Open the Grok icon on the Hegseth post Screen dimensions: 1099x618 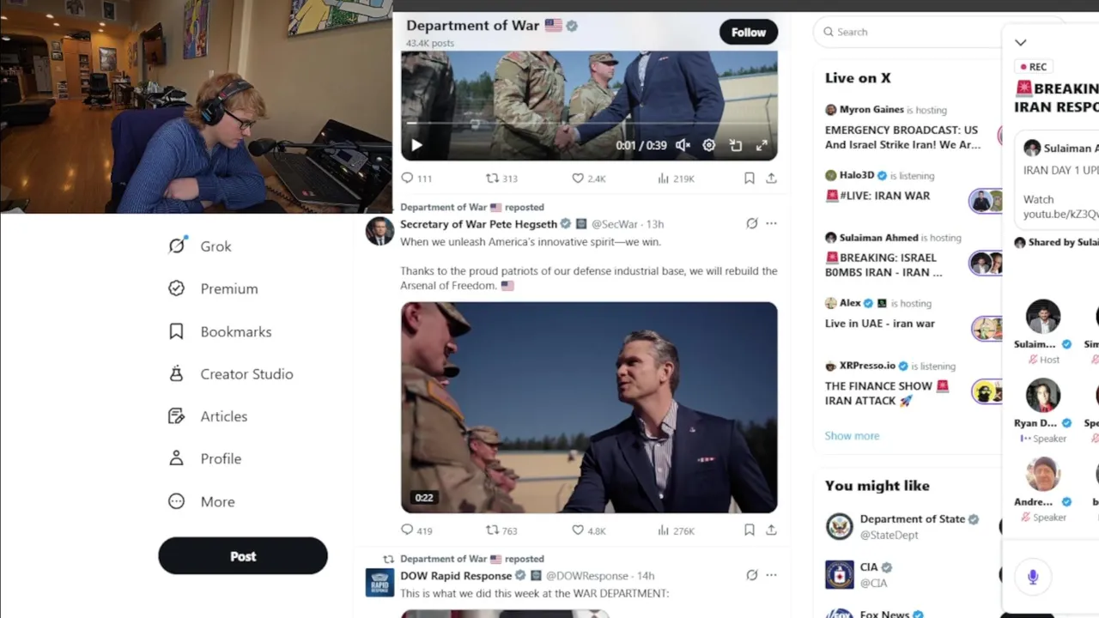pyautogui.click(x=752, y=223)
